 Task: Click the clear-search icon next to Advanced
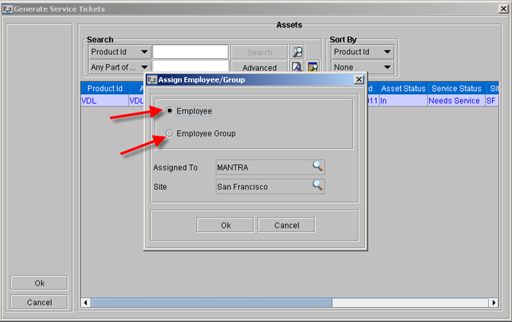[x=297, y=66]
